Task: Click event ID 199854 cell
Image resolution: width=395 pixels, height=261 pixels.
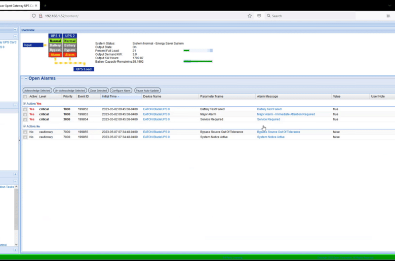Action: (83, 119)
